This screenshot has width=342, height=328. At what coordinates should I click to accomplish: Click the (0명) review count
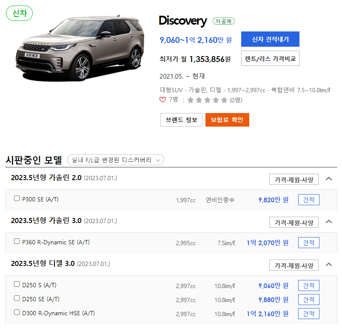point(236,100)
